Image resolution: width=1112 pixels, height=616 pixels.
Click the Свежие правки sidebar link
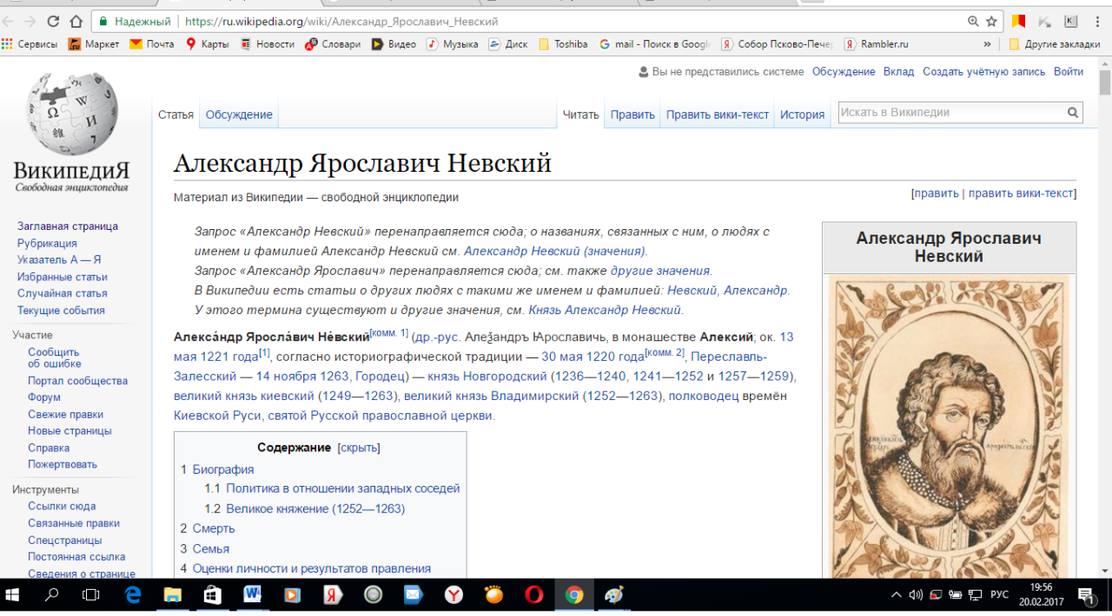pos(65,415)
